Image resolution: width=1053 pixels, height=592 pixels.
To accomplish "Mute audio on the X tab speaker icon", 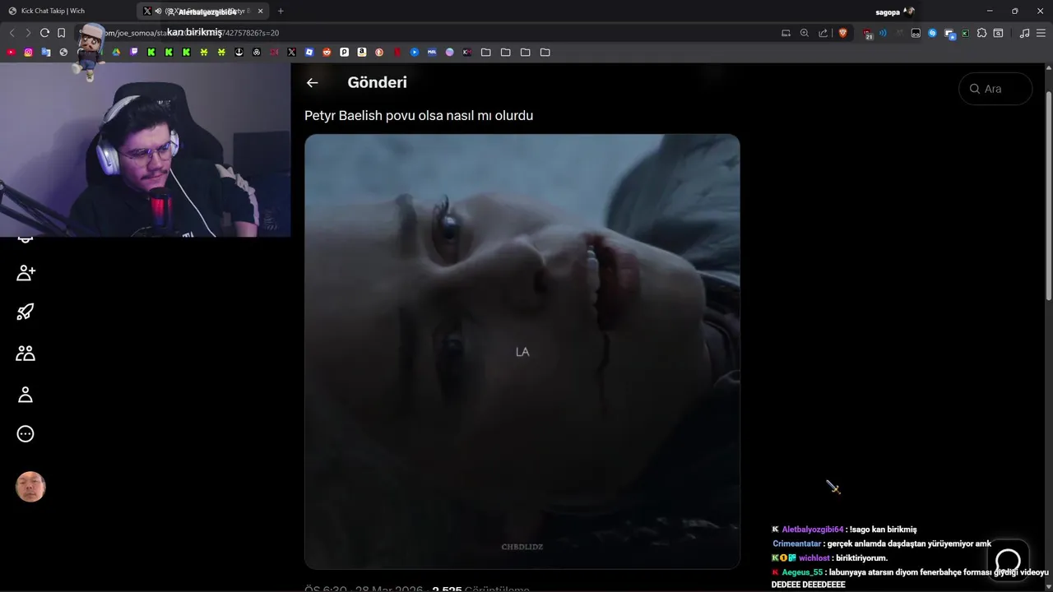I will click(x=157, y=12).
